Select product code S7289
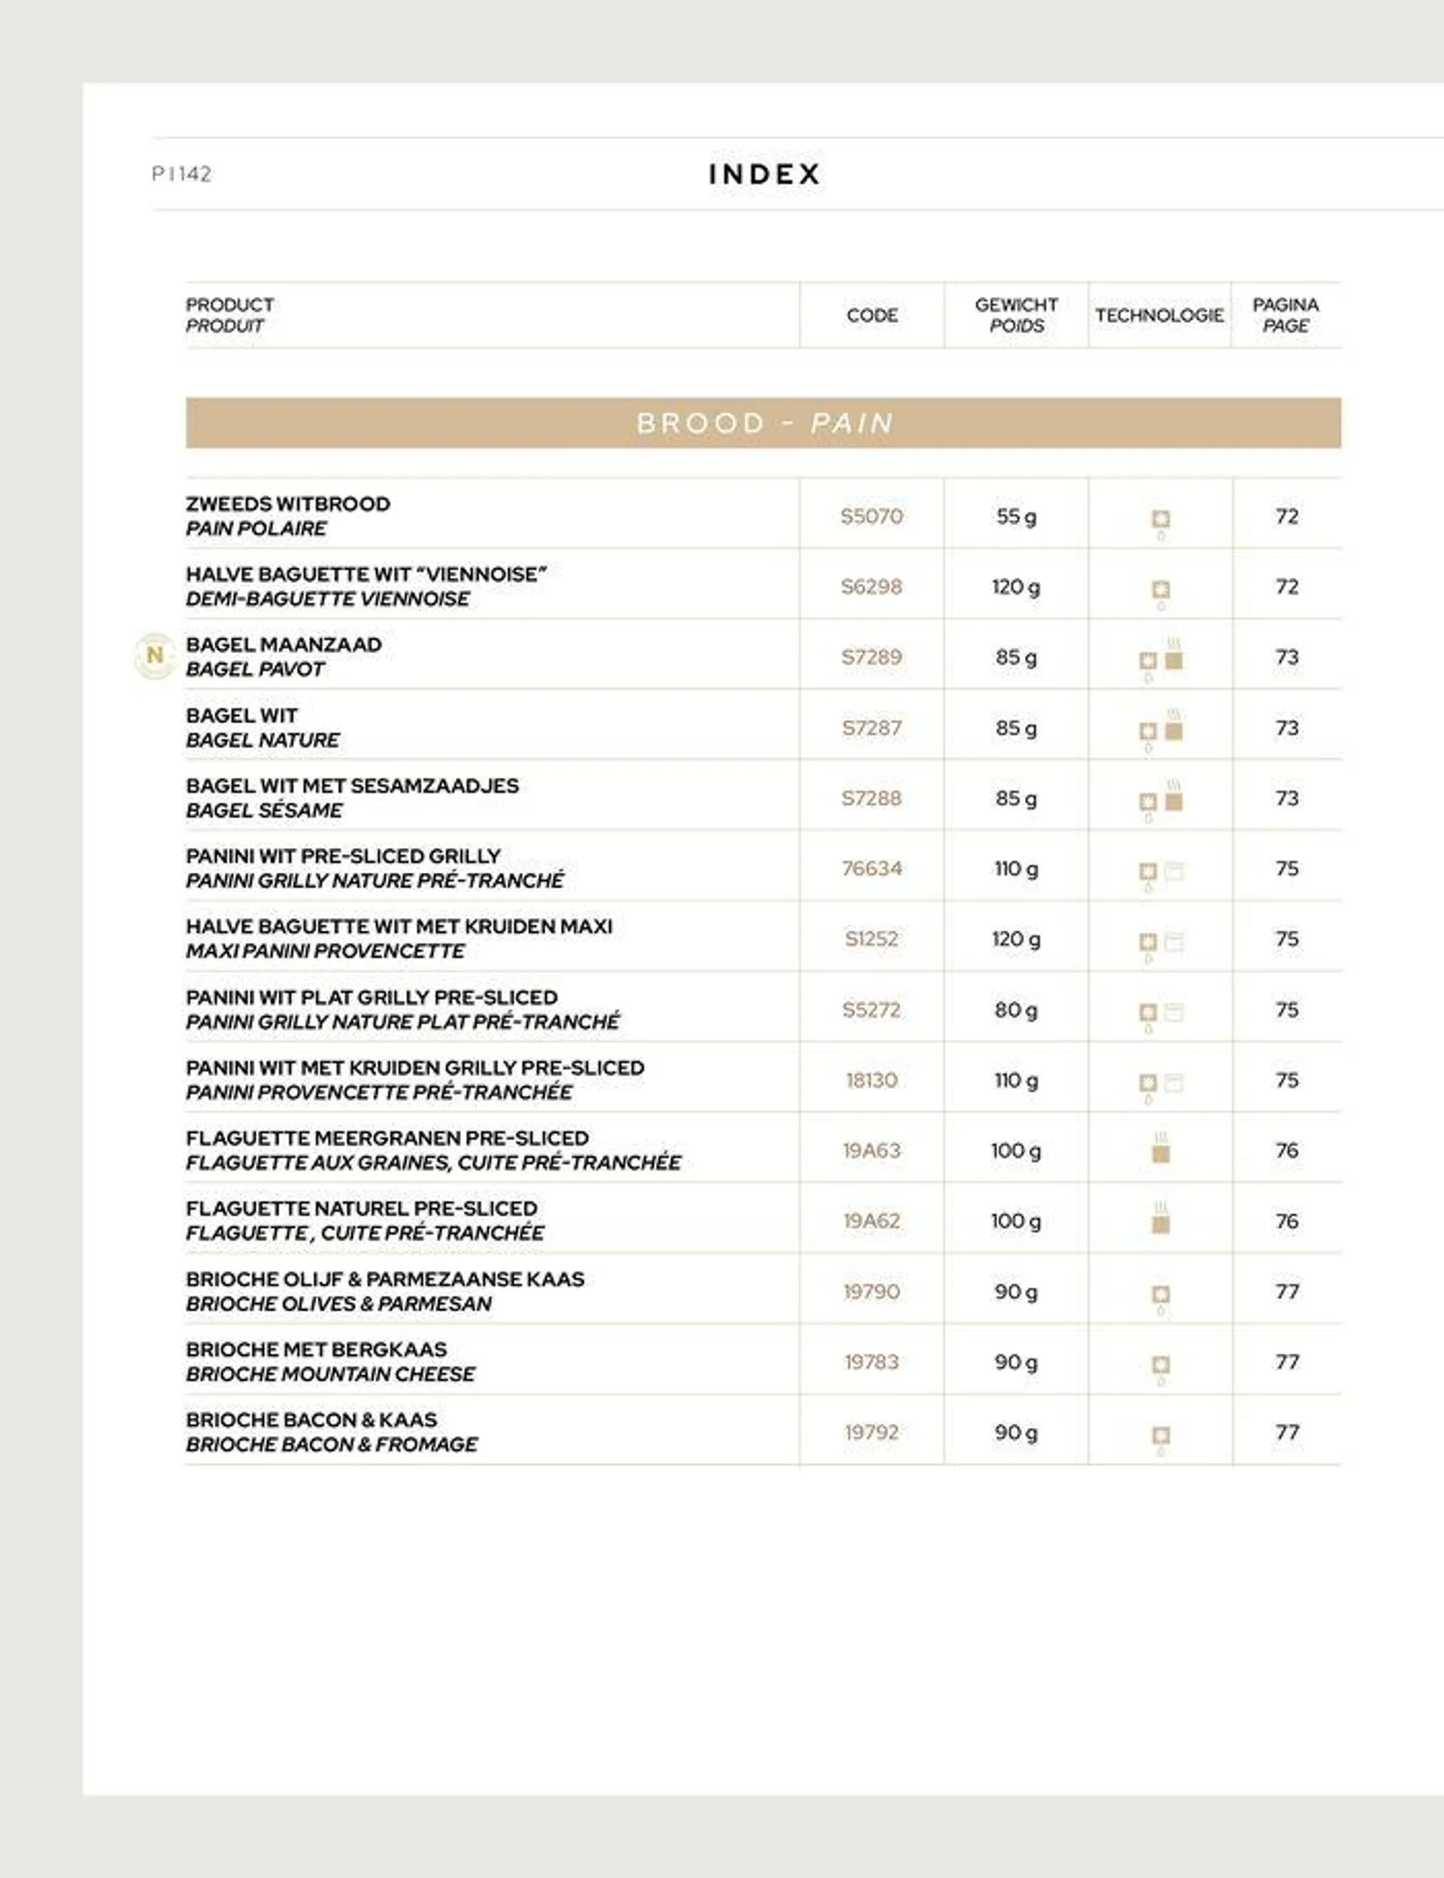 pos(872,657)
